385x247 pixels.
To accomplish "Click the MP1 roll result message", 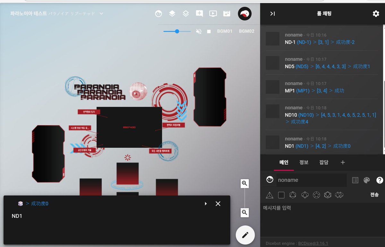I will [x=314, y=91].
